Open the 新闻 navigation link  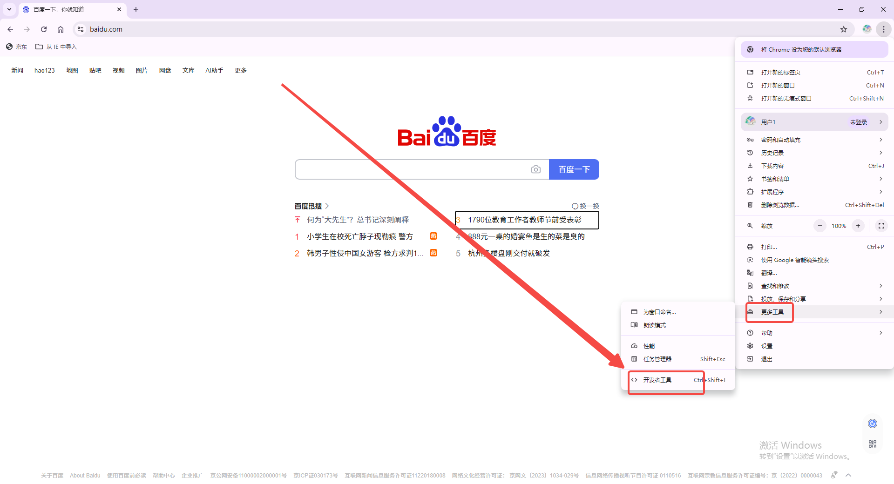click(x=17, y=70)
